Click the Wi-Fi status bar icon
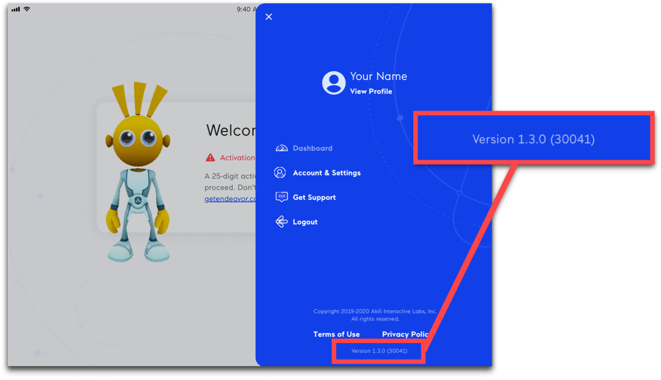The width and height of the screenshot is (661, 380). (x=26, y=9)
